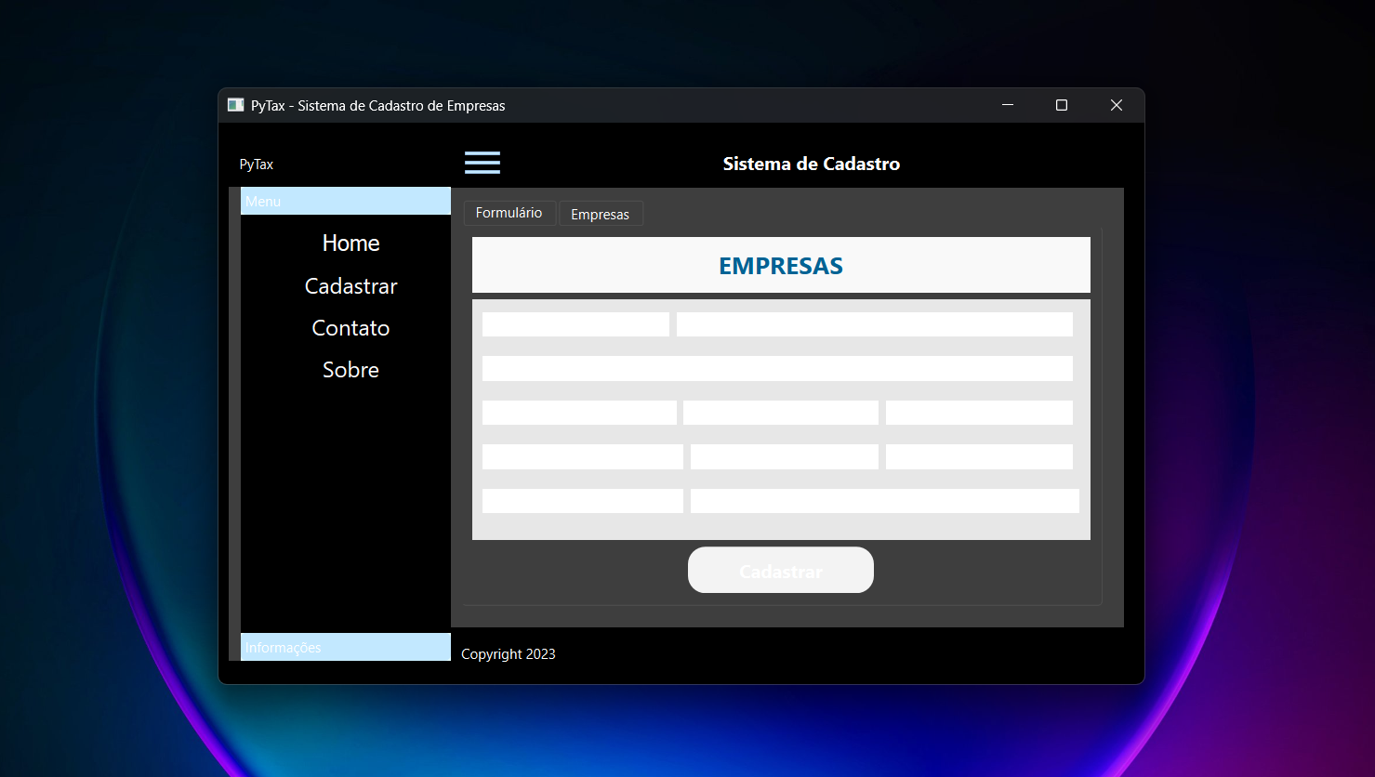Click the rightmost input in the fourth row
This screenshot has width=1375, height=777.
pos(979,456)
